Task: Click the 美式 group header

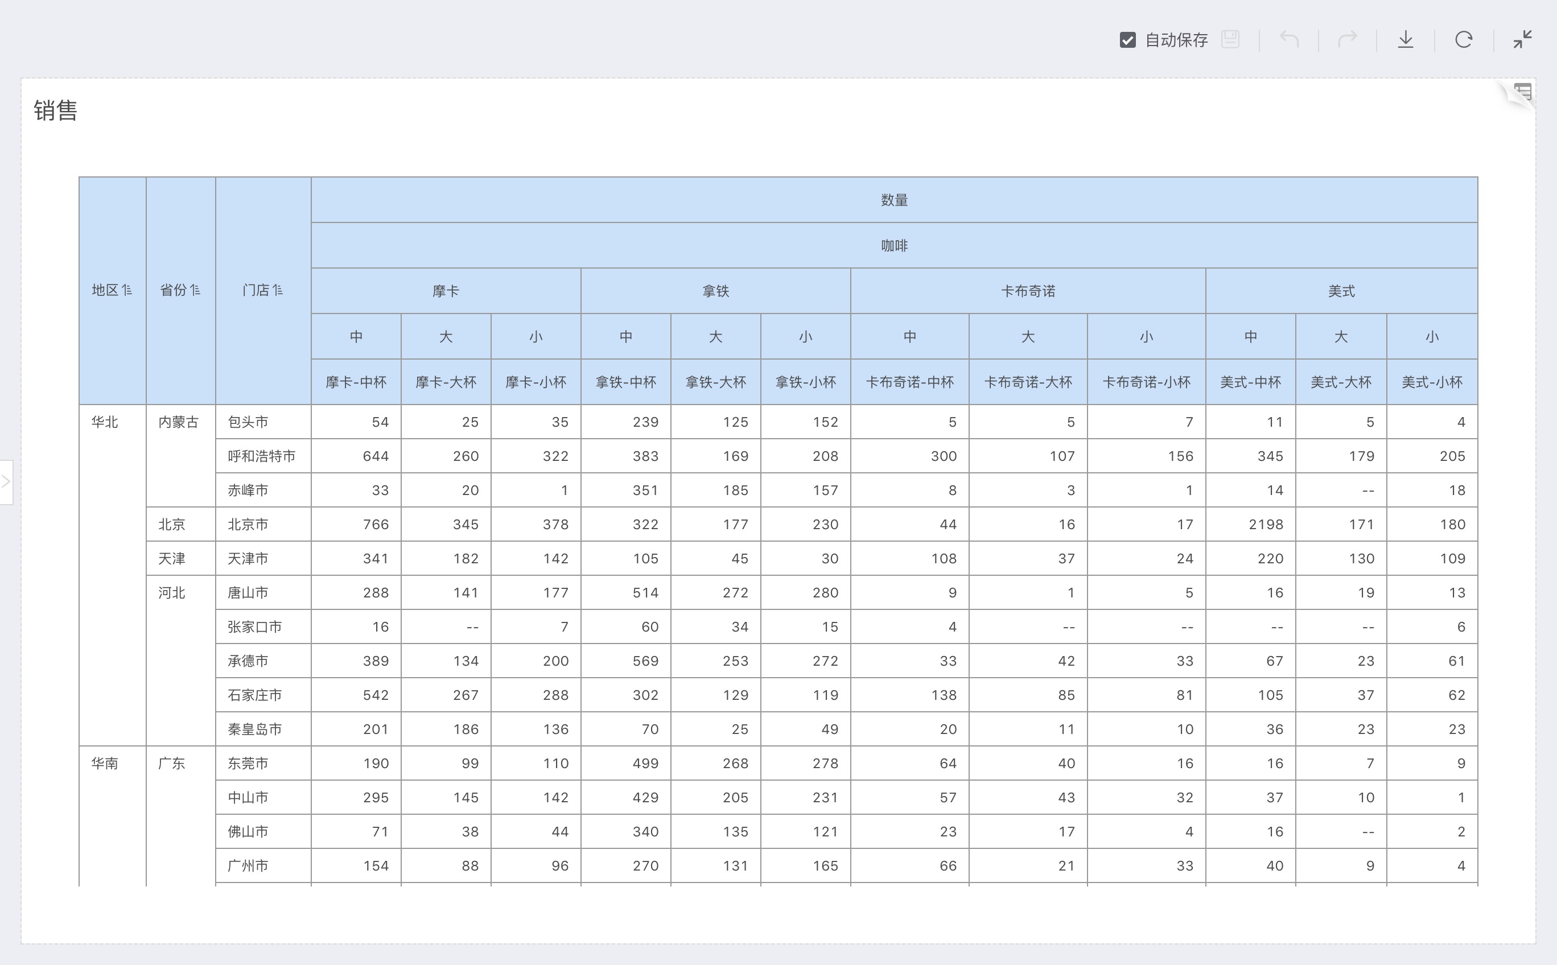Action: click(x=1341, y=291)
